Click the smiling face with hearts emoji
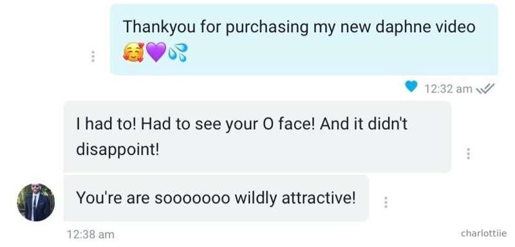 pyautogui.click(x=133, y=53)
